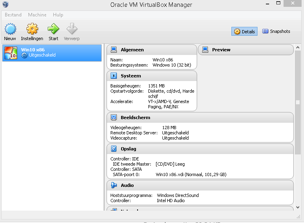Click the Beeldscherm section header title

tap(136, 118)
